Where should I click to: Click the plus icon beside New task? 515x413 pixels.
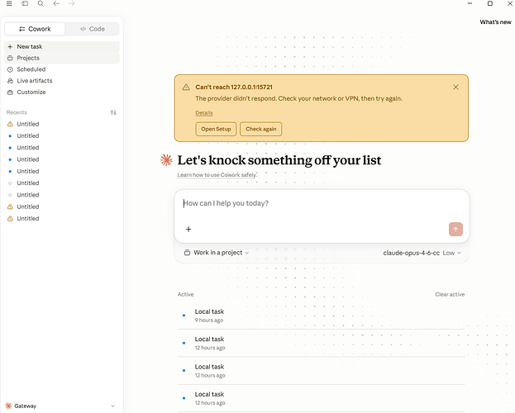(10, 46)
